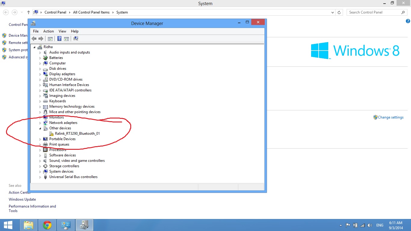Select the Print queues printer icon
411x231 pixels.
45,144
